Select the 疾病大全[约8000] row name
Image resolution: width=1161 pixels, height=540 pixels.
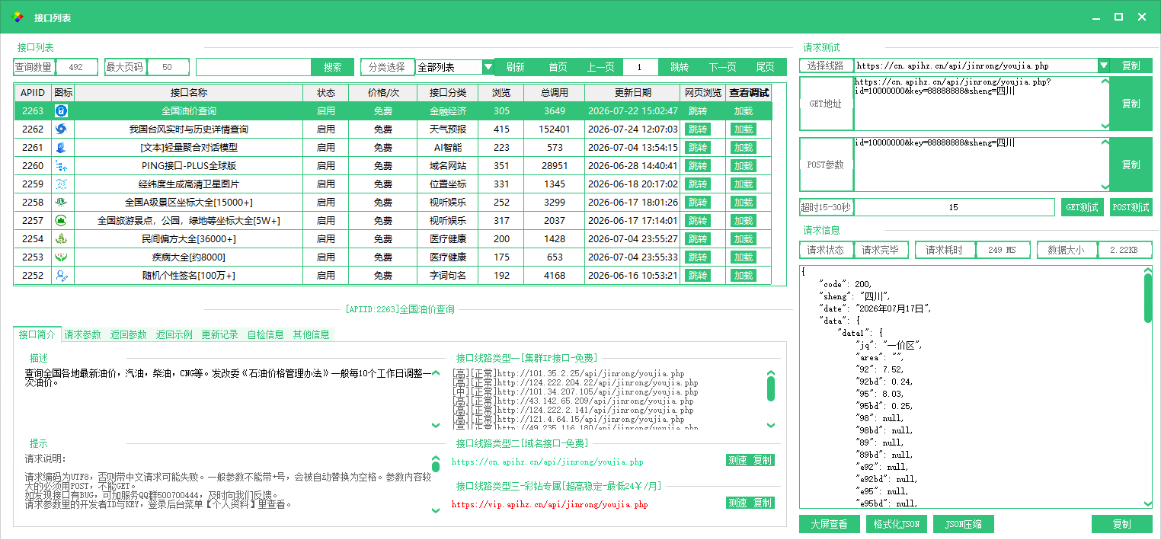coord(189,257)
